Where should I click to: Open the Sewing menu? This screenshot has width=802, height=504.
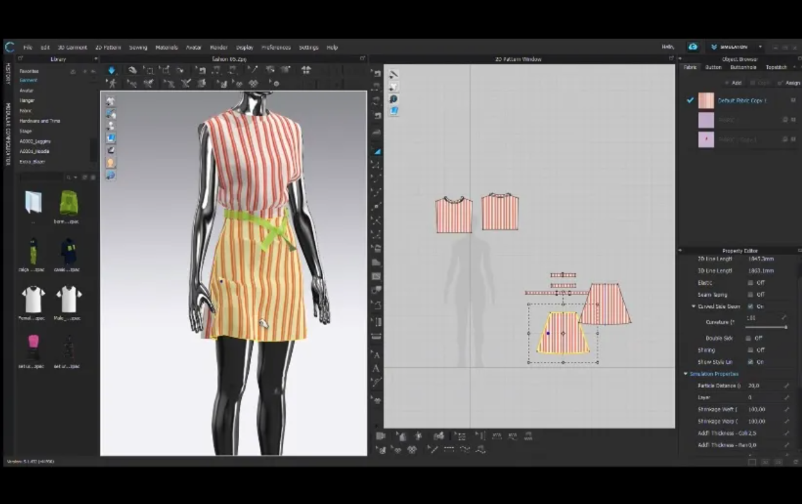point(137,47)
